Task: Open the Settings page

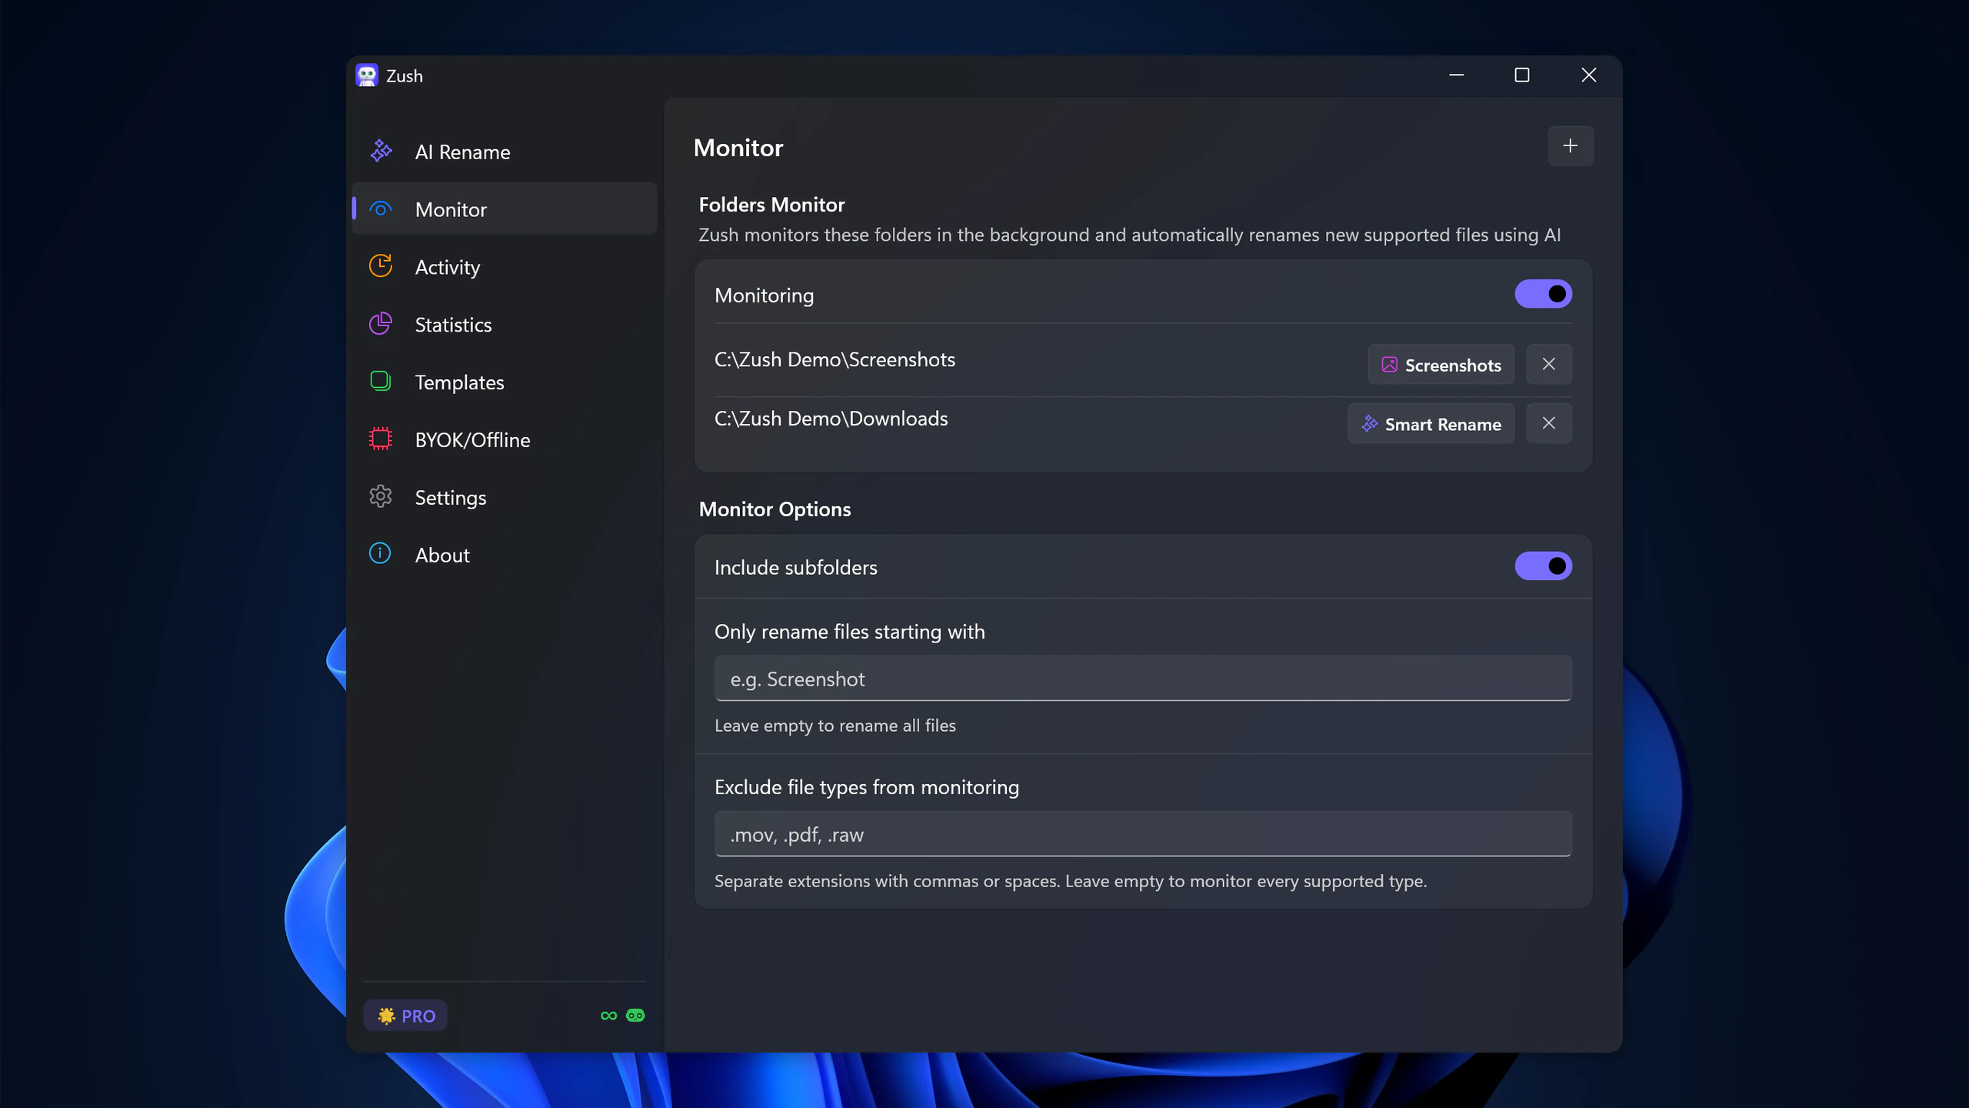Action: 505,498
